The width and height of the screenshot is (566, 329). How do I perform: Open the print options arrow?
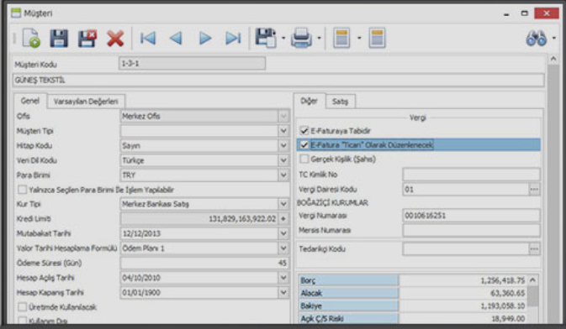pyautogui.click(x=319, y=39)
